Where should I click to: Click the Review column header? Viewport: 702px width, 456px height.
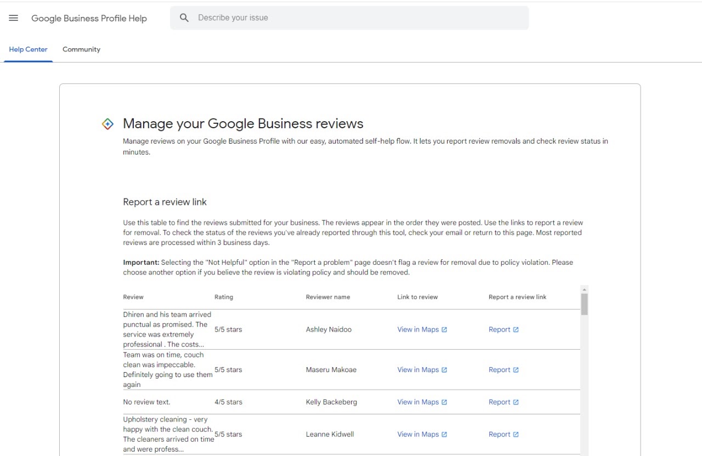tap(133, 297)
